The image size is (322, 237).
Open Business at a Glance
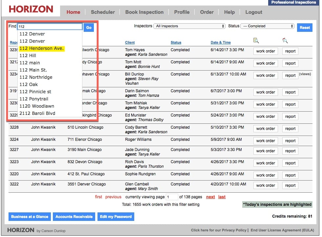[x=30, y=217]
